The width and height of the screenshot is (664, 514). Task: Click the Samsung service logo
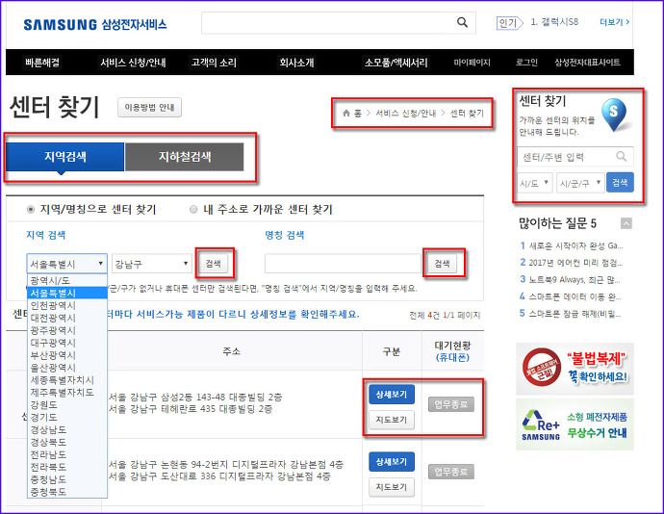(x=95, y=24)
